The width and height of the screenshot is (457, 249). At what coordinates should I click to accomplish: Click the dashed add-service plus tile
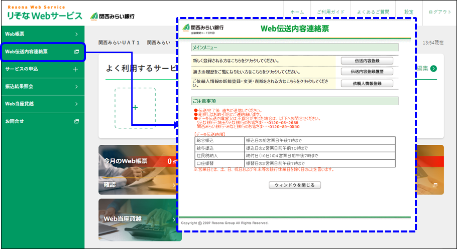[x=135, y=108]
